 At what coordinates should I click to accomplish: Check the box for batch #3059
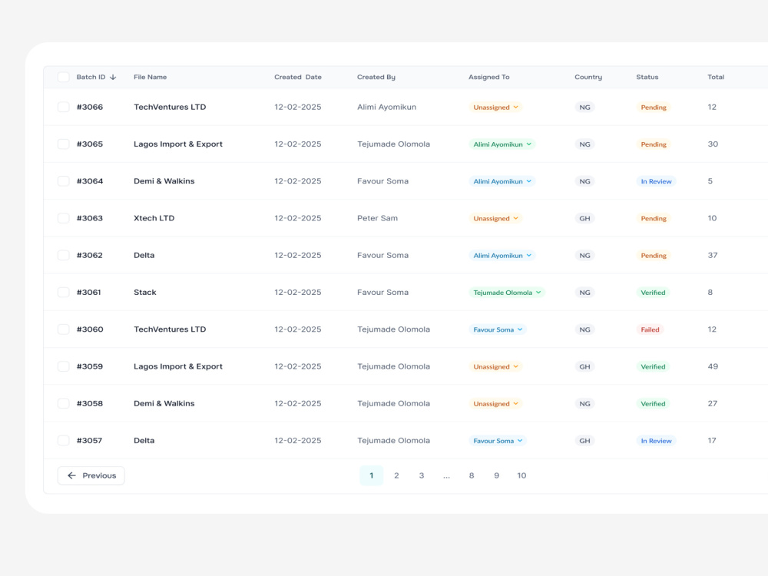pyautogui.click(x=63, y=366)
